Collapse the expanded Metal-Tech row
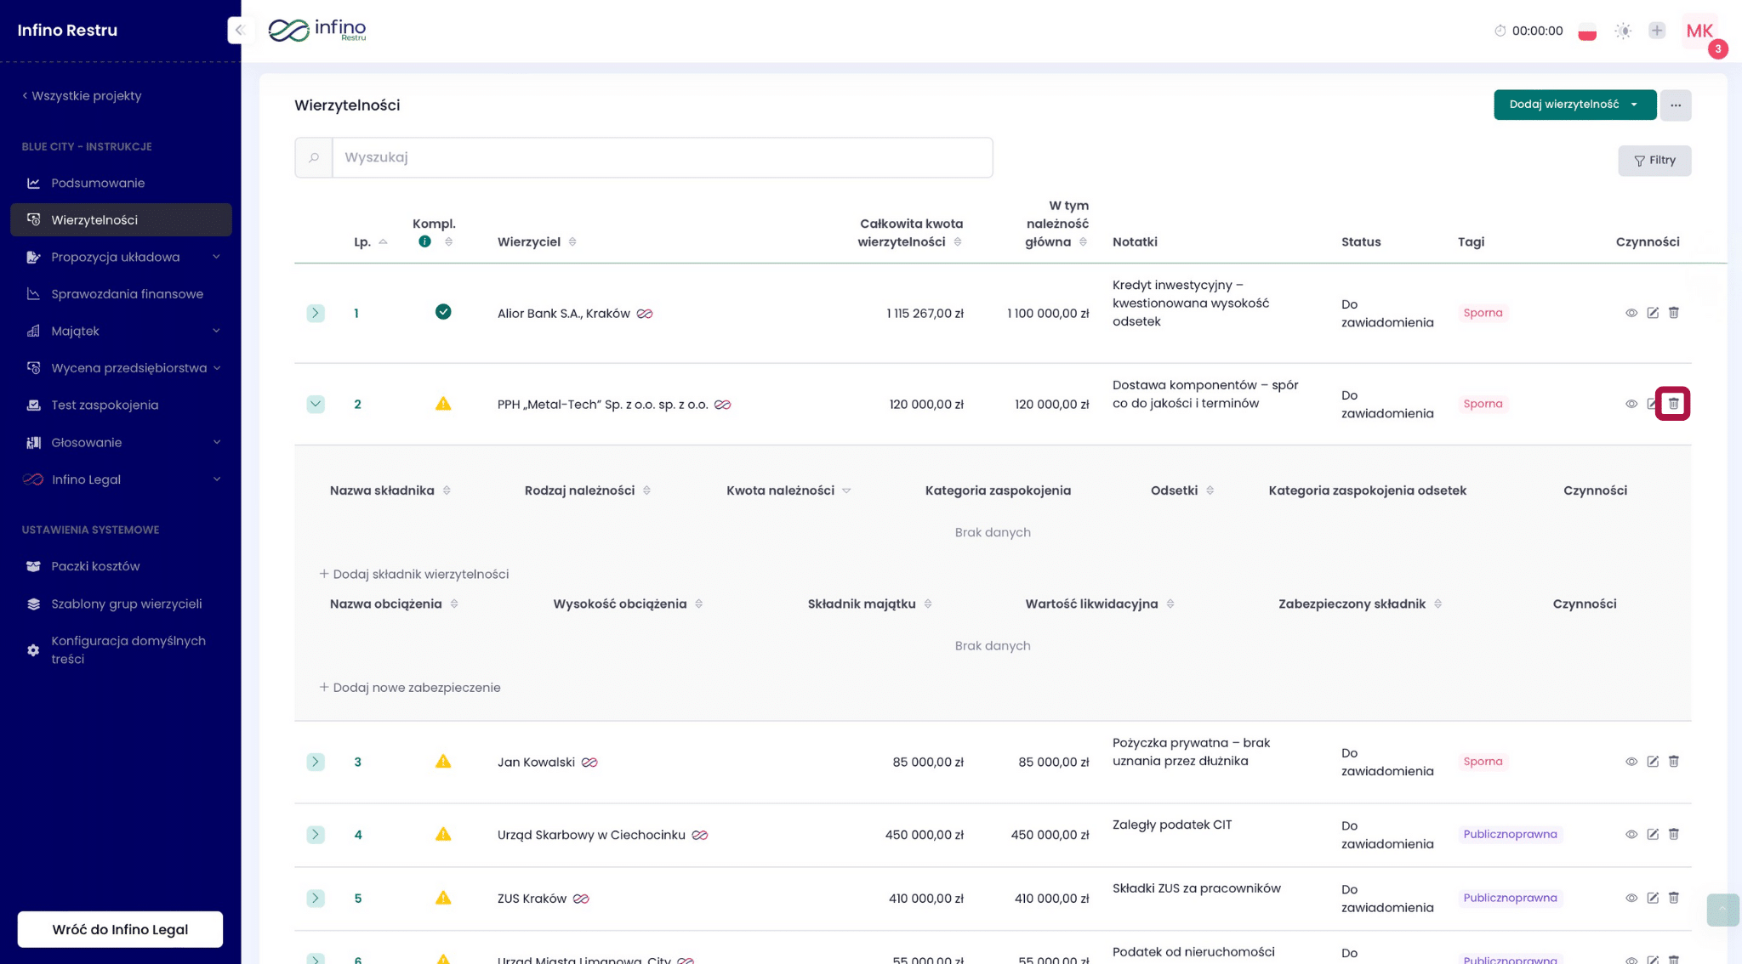The image size is (1742, 964). 316,404
